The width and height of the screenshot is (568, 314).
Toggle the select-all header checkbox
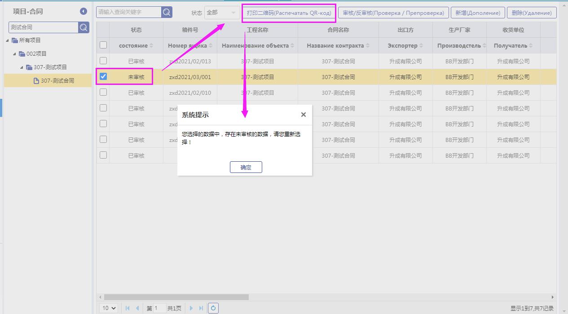[x=103, y=45]
